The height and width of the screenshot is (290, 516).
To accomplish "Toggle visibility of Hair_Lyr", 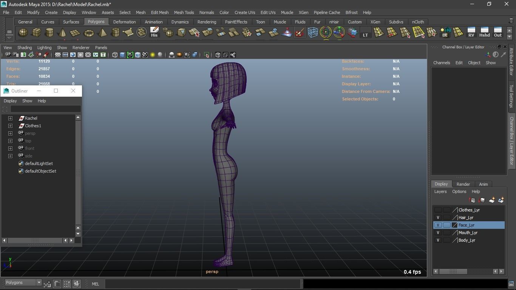I will 438,217.
